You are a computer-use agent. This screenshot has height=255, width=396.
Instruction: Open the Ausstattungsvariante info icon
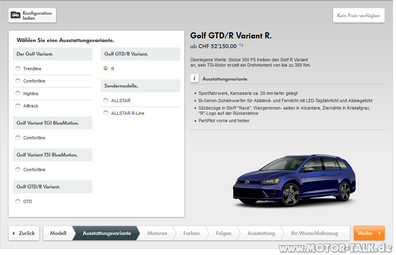pyautogui.click(x=195, y=78)
